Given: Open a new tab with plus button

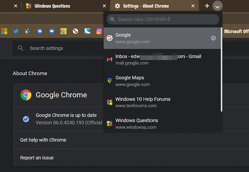Looking at the screenshot, I should [x=207, y=6].
